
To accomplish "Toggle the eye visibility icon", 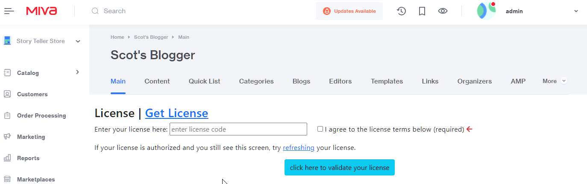I will point(443,11).
